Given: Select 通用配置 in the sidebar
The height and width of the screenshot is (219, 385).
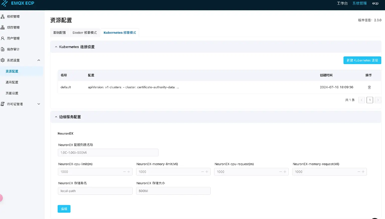Looking at the screenshot, I should click(x=12, y=82).
